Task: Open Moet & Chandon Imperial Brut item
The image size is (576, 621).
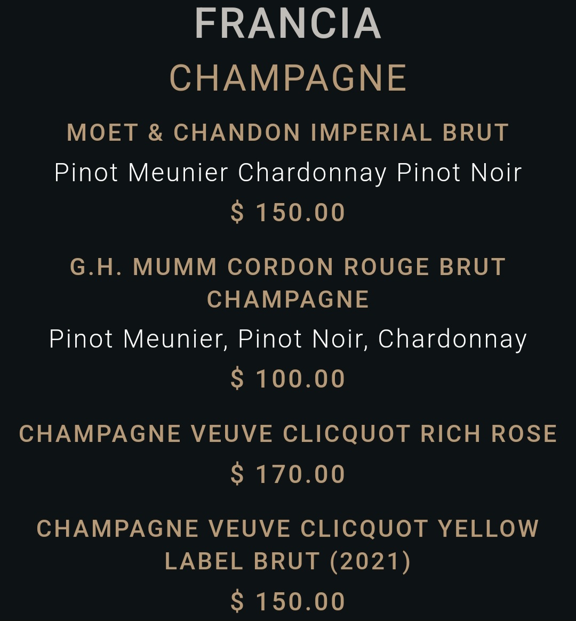Action: 288,133
